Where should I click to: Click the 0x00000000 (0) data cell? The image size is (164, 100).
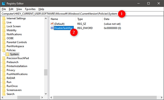(x=112, y=28)
